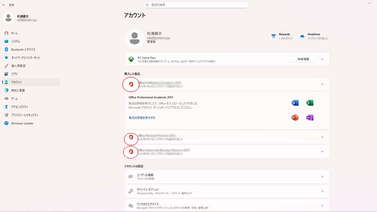Viewport: 377px width, 212px height.
Task: Minimize the Settings window
Action: pyautogui.click(x=369, y=3)
